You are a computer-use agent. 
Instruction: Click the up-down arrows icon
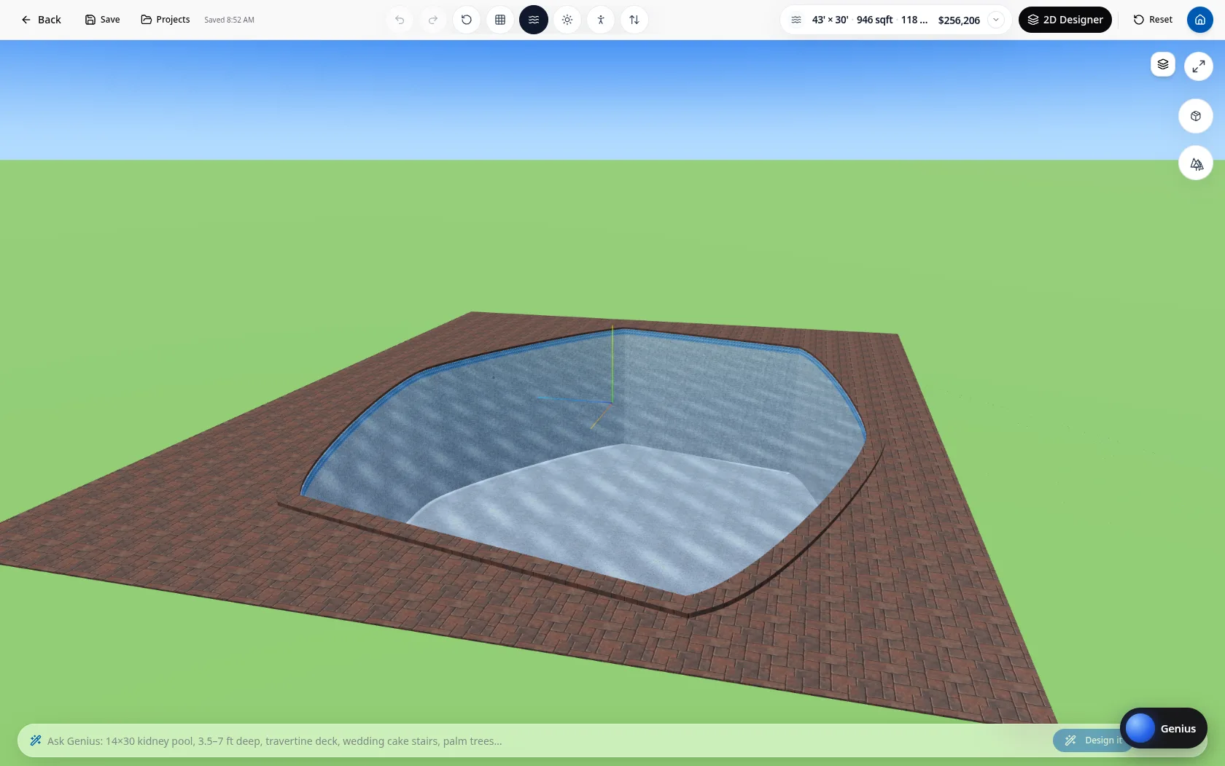point(634,20)
